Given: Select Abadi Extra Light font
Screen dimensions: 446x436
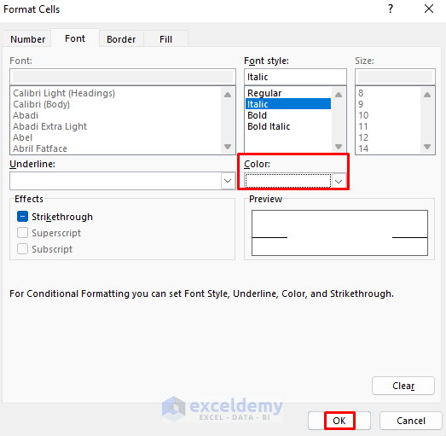Looking at the screenshot, I should pos(49,126).
